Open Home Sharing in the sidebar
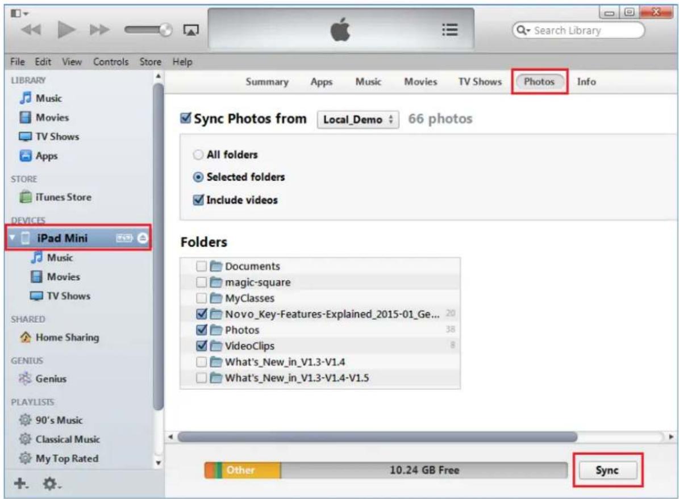The image size is (679, 499). 59,338
